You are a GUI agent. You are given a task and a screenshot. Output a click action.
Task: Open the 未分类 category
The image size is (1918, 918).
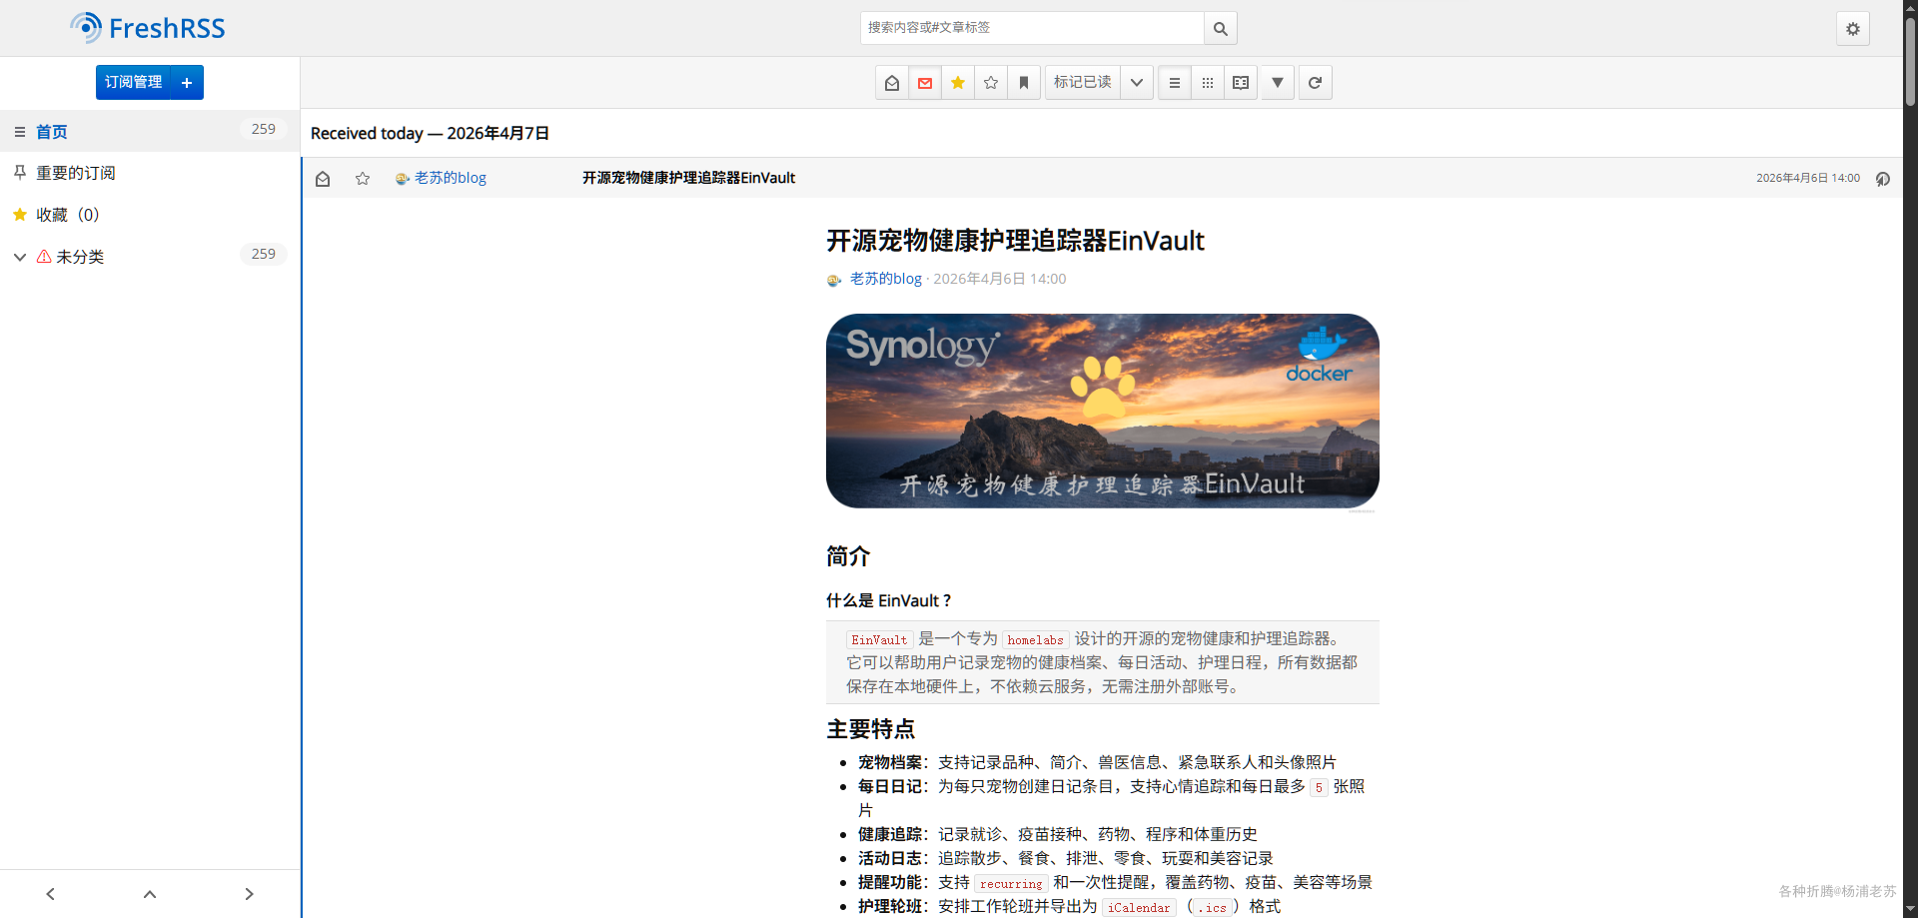[x=80, y=257]
